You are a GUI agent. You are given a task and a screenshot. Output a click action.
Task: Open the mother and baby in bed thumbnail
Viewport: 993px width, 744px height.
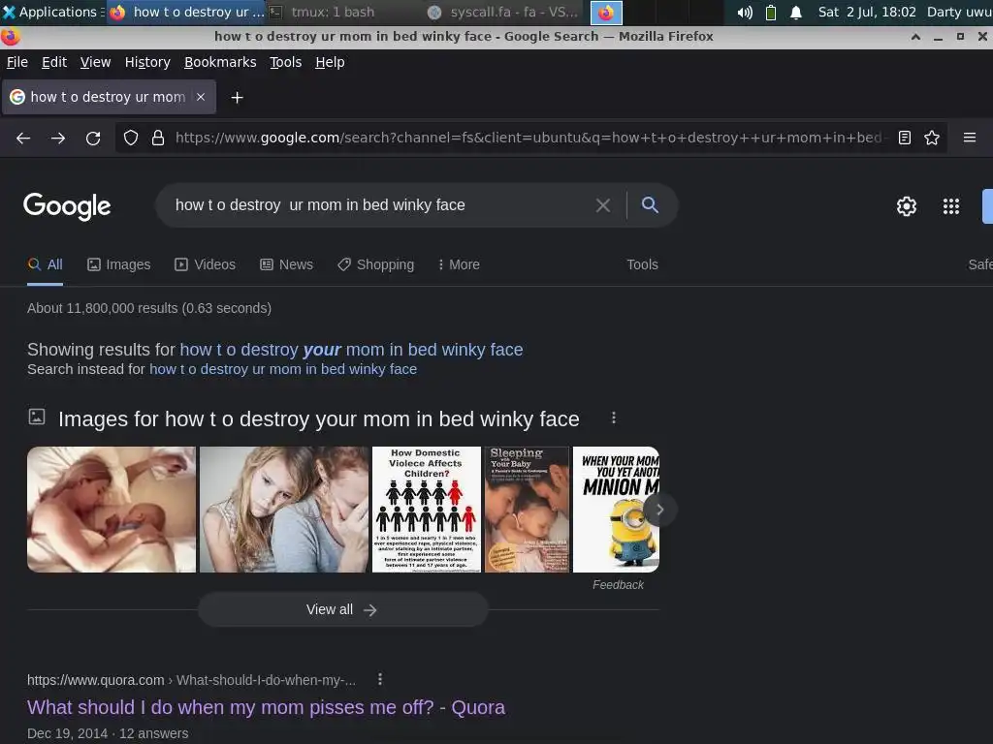pos(112,510)
